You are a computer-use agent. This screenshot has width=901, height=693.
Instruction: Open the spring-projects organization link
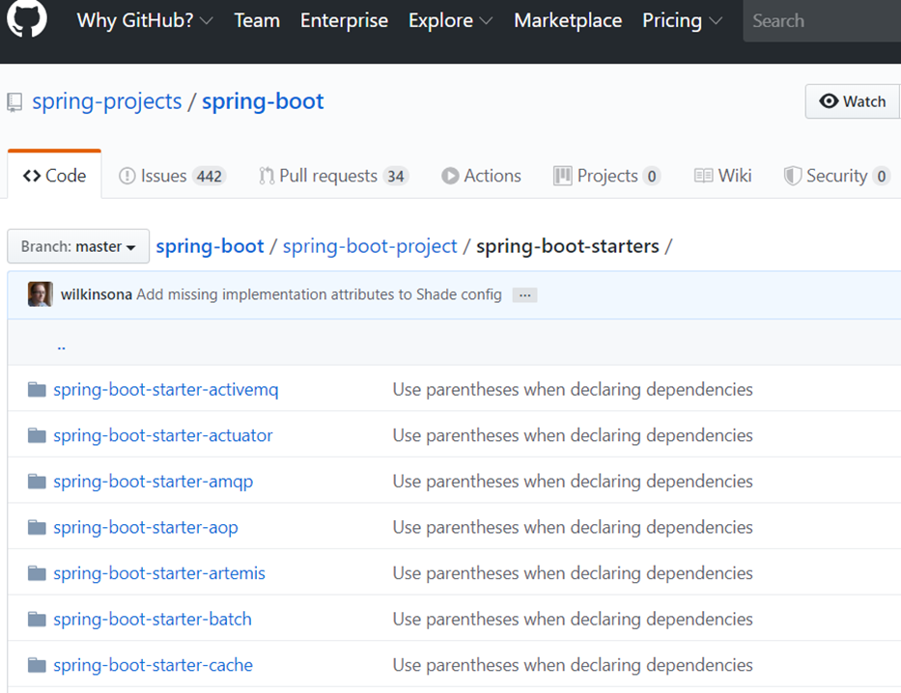pos(107,101)
